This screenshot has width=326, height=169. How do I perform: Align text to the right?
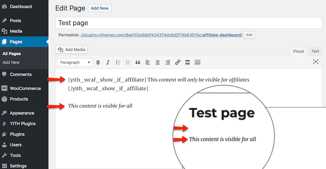click(x=168, y=62)
